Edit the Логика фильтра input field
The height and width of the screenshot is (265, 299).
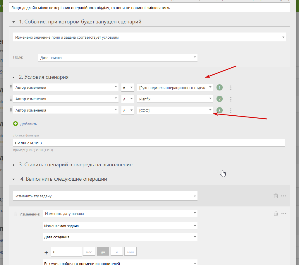(149, 143)
